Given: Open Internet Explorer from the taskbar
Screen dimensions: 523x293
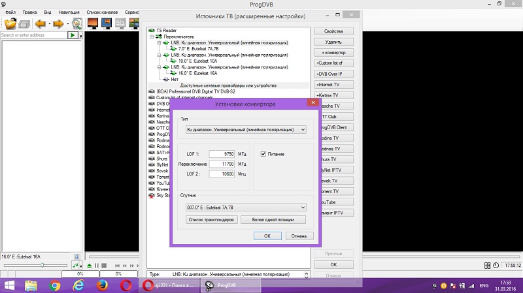Looking at the screenshot, I should point(79,285).
